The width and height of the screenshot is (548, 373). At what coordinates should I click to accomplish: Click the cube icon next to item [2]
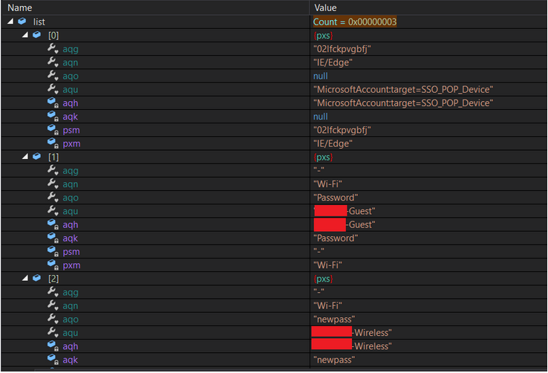click(36, 279)
